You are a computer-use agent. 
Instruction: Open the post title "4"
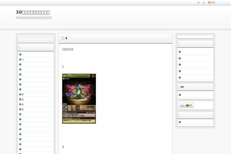pos(66,38)
